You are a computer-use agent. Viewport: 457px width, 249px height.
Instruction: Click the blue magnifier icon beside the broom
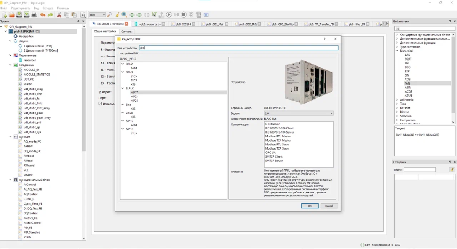point(125,15)
